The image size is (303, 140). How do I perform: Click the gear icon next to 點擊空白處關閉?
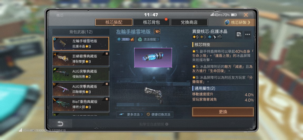(x=167, y=124)
